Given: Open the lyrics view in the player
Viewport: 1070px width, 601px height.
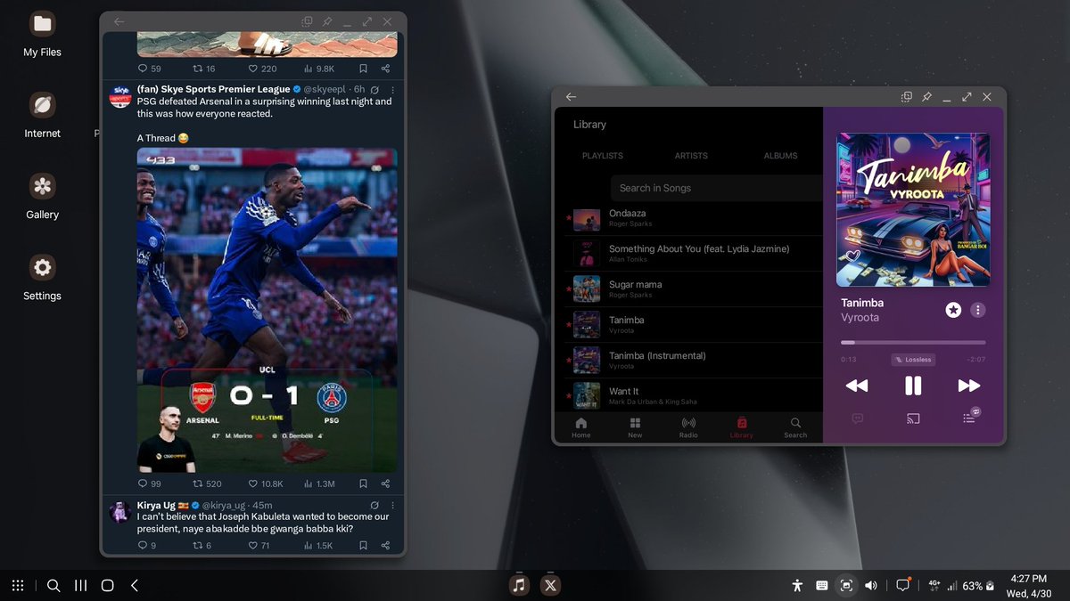Looking at the screenshot, I should tap(858, 418).
